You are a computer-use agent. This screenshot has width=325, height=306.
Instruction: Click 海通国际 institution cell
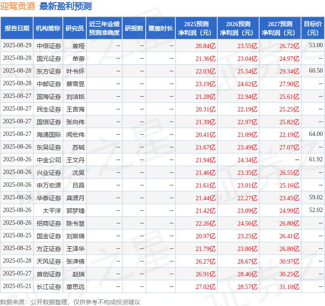(49, 135)
